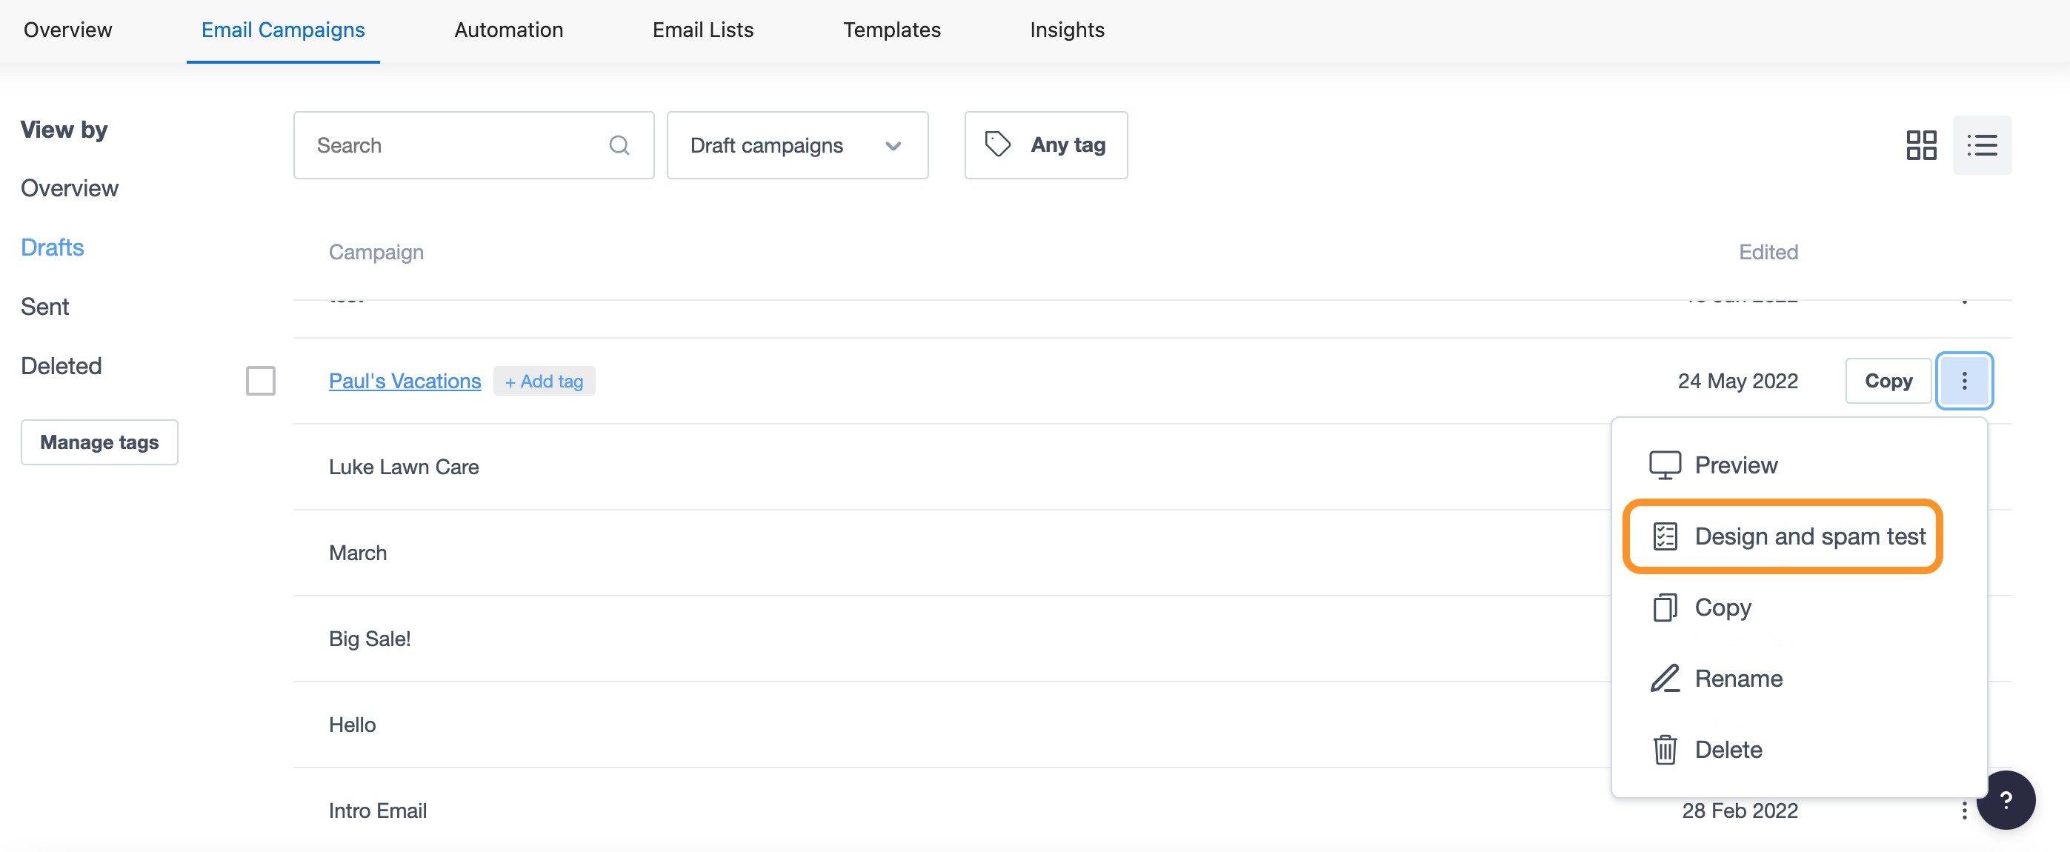This screenshot has width=2070, height=852.
Task: Go to the Insights tab
Action: [x=1066, y=30]
